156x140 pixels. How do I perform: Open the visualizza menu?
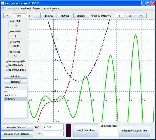point(13,8)
